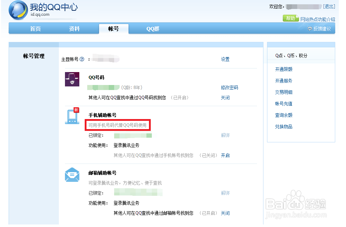Click the blurred bound email address
The image size is (346, 227).
coord(138,192)
